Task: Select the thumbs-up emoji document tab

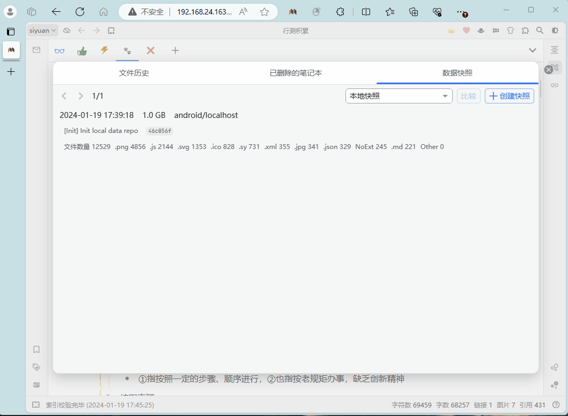Action: 82,50
